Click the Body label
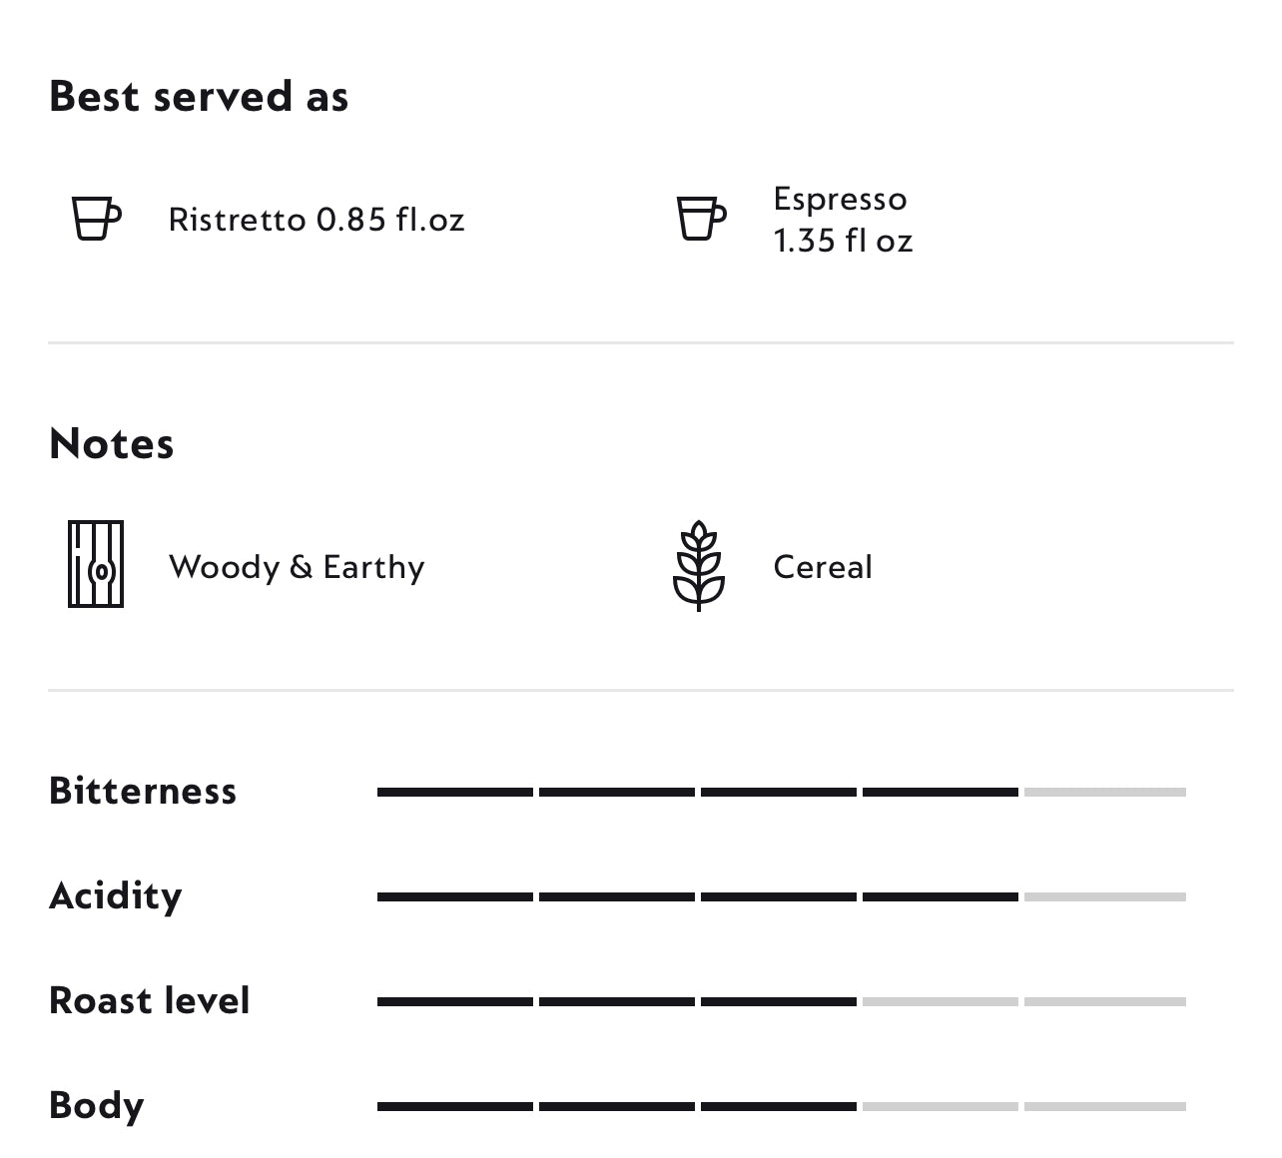Image resolution: width=1282 pixels, height=1158 pixels. tap(96, 1105)
